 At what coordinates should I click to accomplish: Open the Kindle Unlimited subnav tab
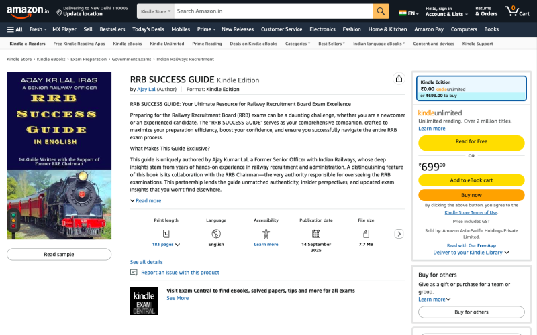(x=166, y=44)
